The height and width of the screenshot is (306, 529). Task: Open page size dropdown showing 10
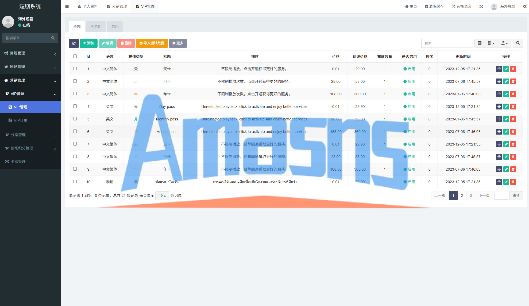coord(162,196)
